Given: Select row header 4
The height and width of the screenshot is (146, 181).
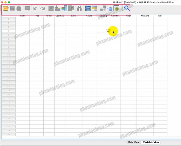Looking at the screenshot, I should click(x=9, y=31).
